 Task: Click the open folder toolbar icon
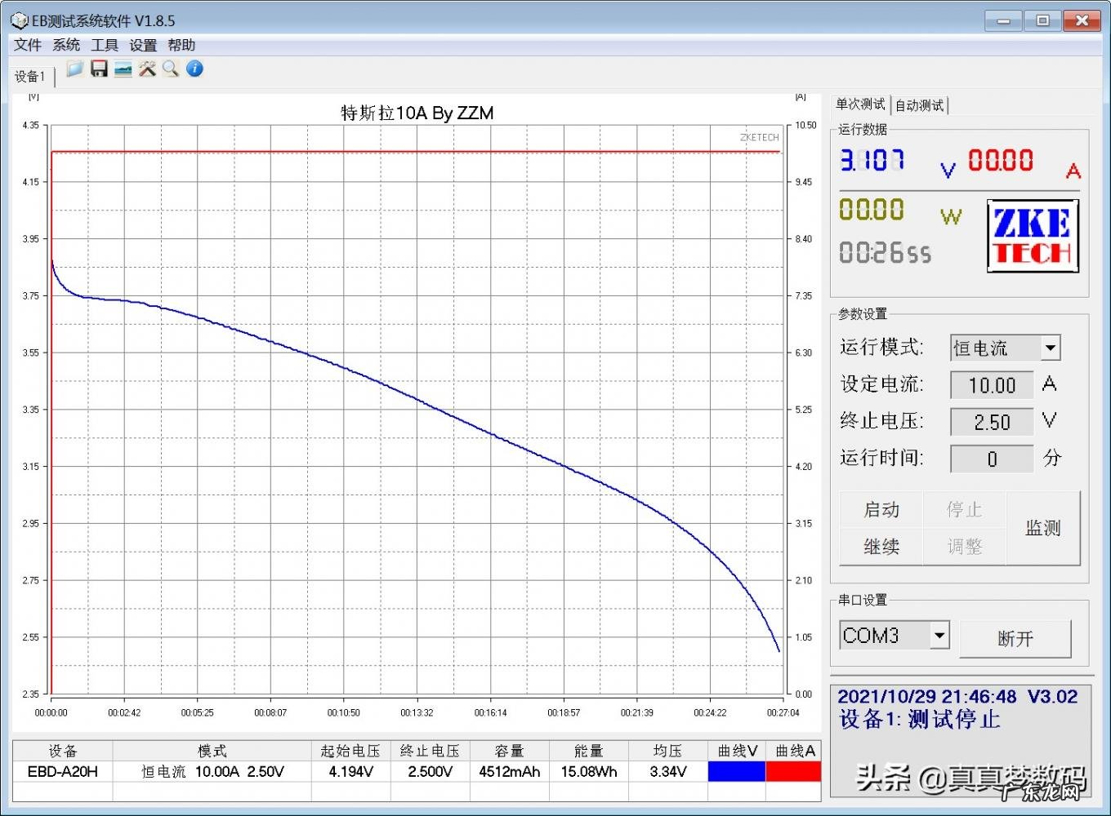click(74, 69)
